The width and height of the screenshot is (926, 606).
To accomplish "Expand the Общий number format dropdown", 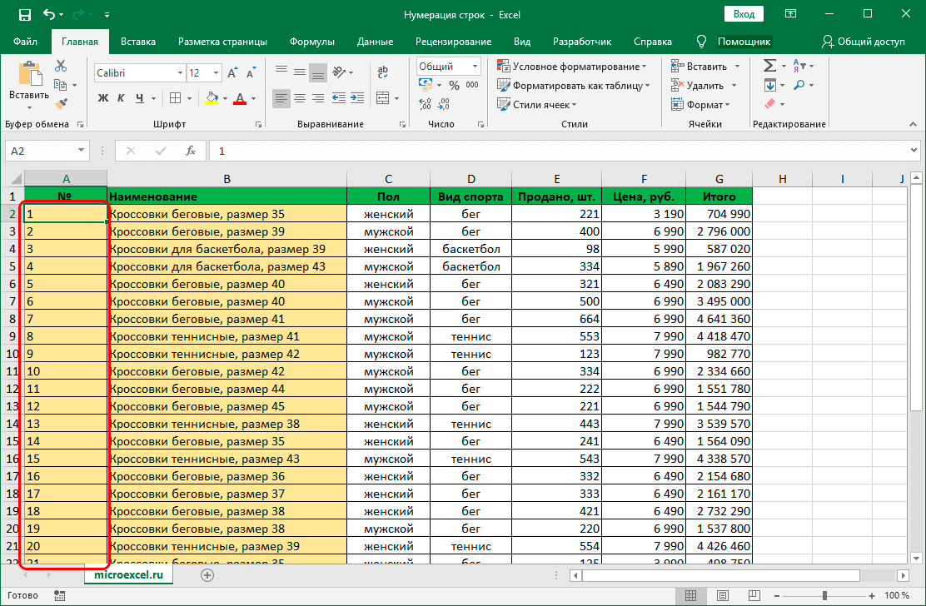I will click(475, 67).
